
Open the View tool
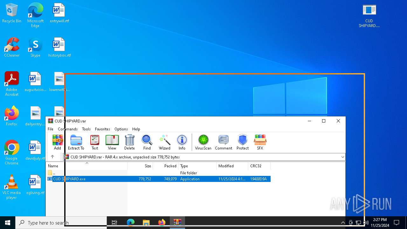click(112, 142)
